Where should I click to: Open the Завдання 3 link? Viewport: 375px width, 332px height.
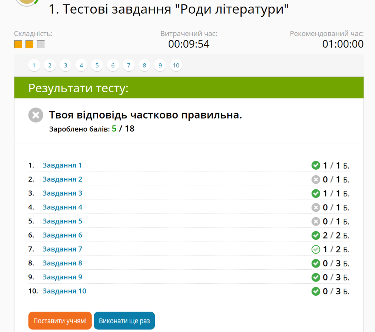62,193
